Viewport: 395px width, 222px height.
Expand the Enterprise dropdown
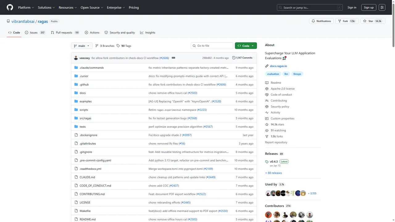[x=116, y=7]
